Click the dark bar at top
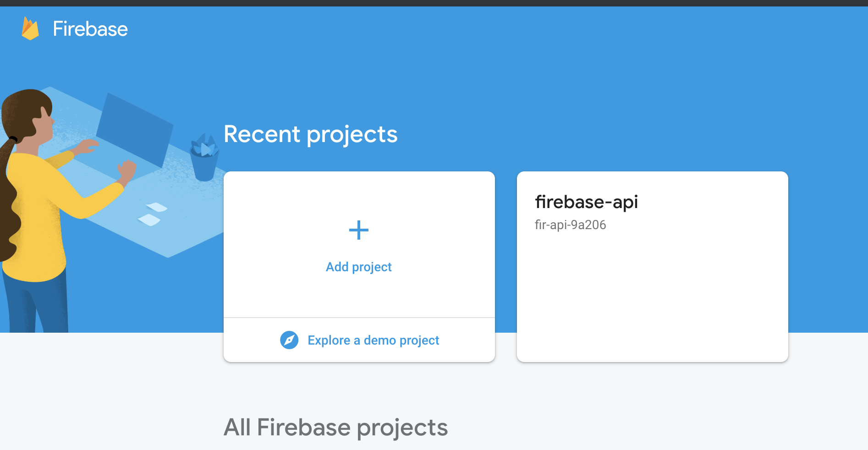 [x=434, y=3]
